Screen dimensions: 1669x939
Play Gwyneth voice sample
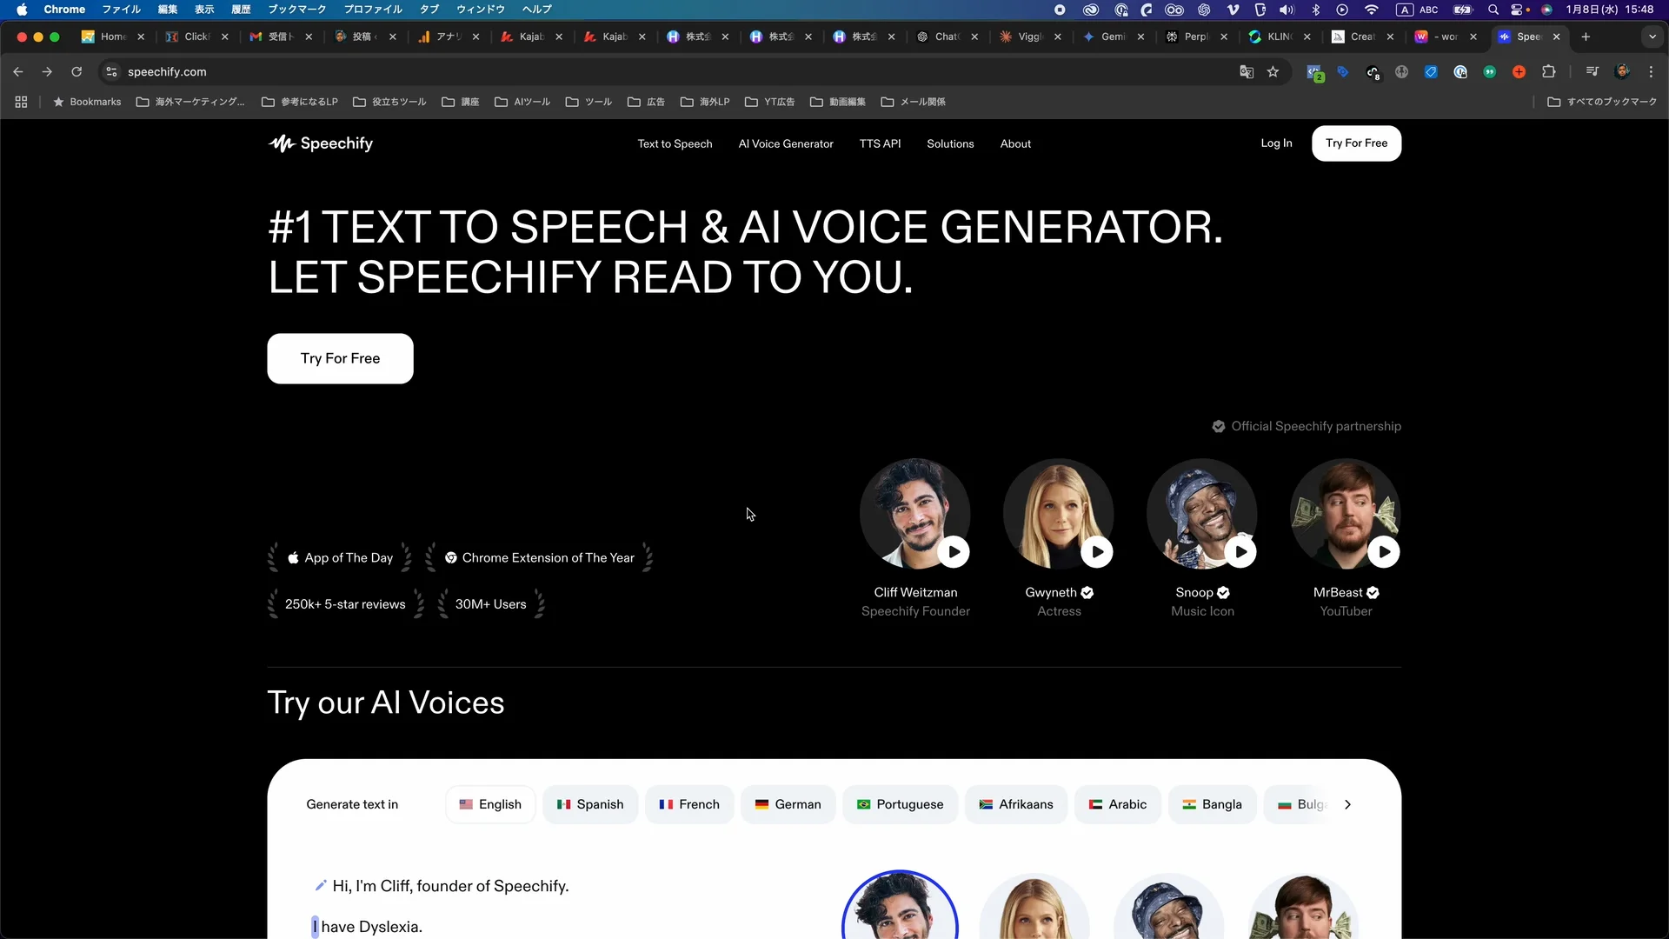pyautogui.click(x=1097, y=552)
